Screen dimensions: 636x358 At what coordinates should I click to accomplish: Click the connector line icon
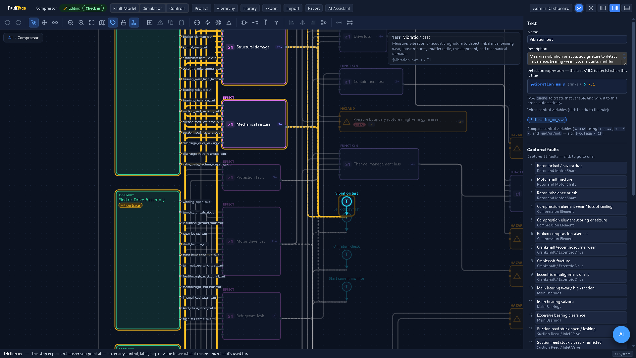click(255, 23)
